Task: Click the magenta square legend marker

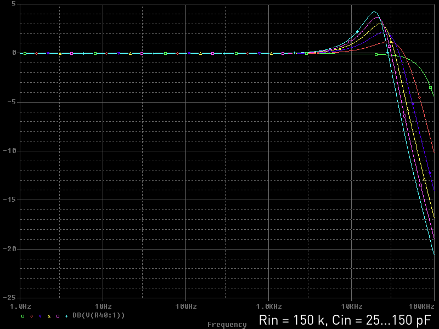Action: (x=58, y=316)
